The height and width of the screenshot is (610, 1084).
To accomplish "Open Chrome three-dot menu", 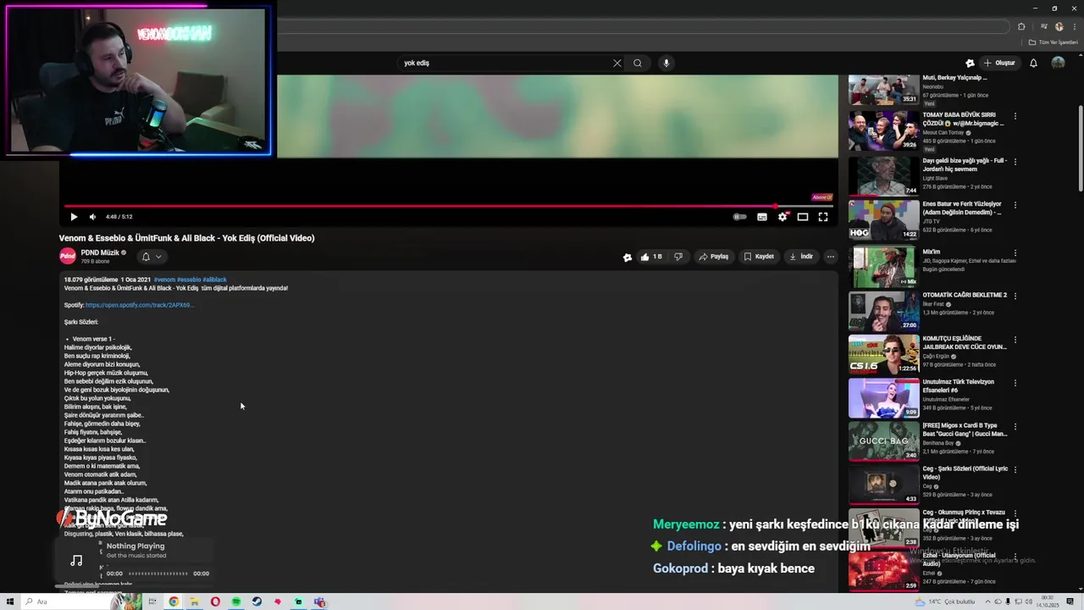I will pos(1073,26).
